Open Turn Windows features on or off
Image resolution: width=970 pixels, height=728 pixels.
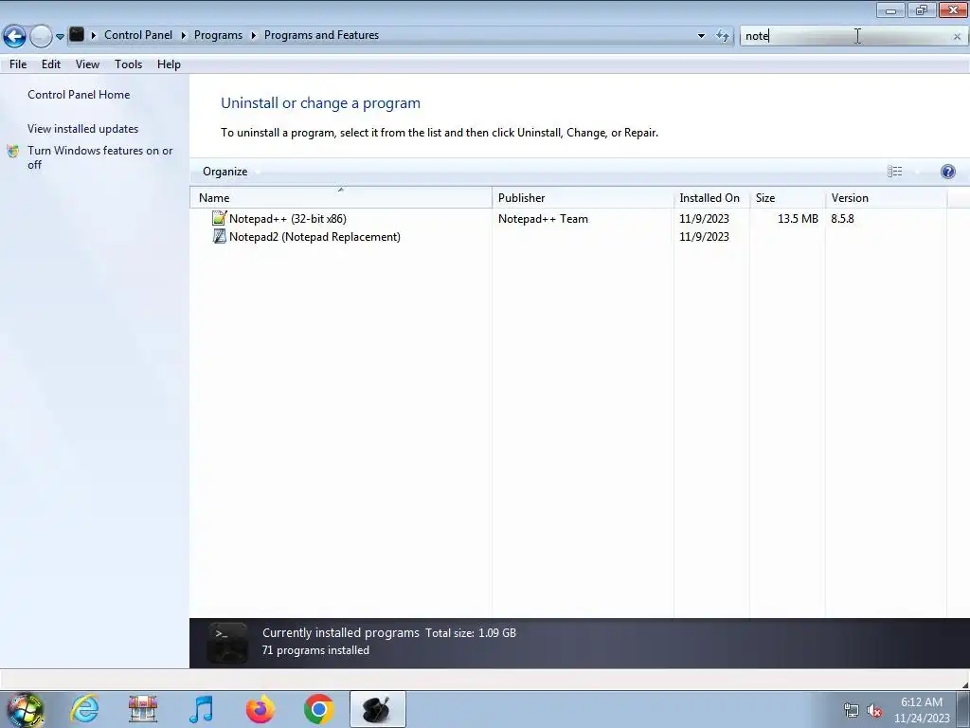click(99, 157)
